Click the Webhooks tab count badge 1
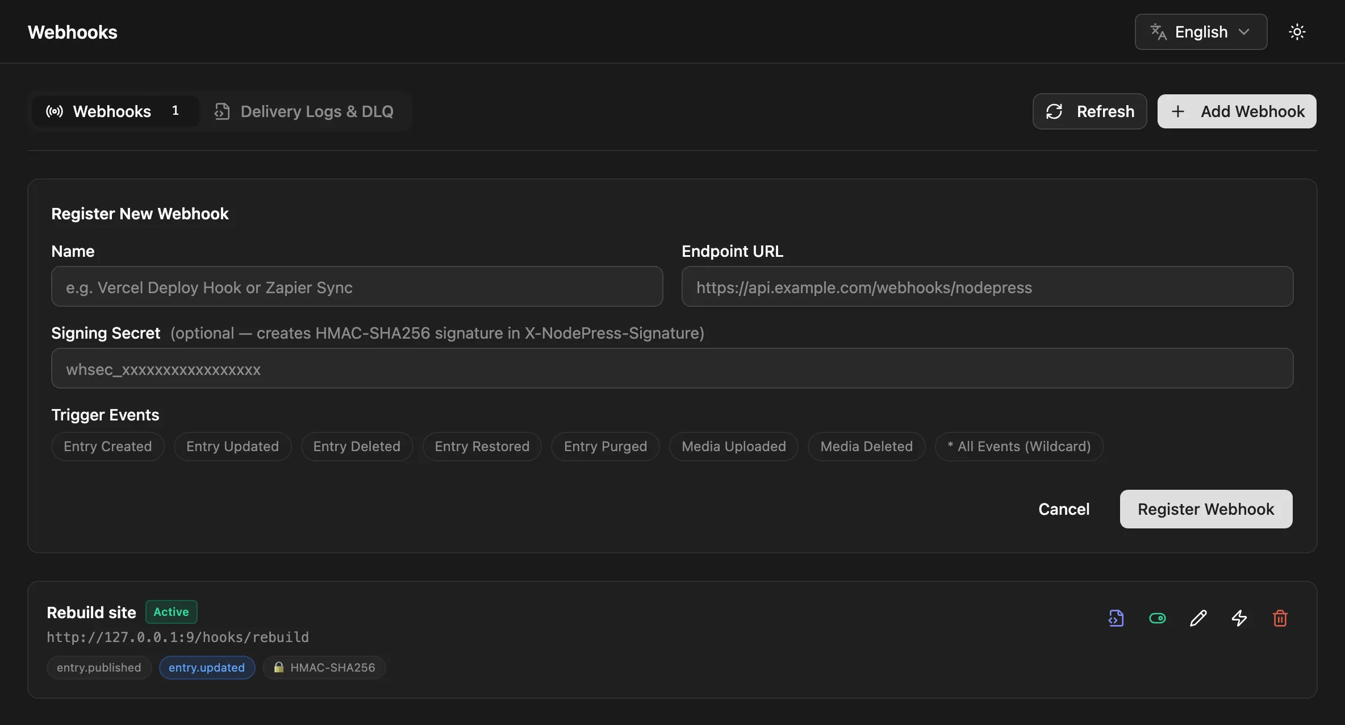 coord(176,111)
